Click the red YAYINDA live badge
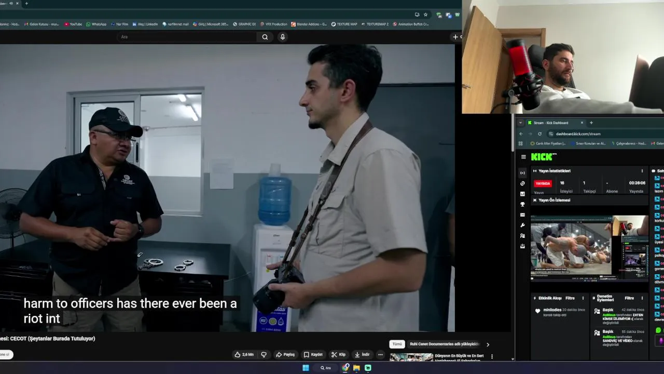 543,183
